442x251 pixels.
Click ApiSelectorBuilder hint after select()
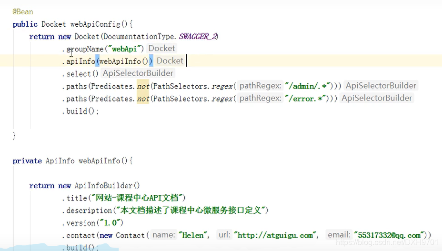pyautogui.click(x=138, y=73)
